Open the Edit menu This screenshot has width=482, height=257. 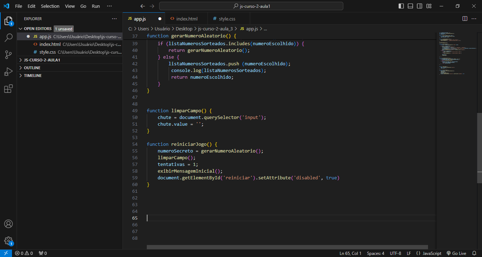pyautogui.click(x=31, y=6)
